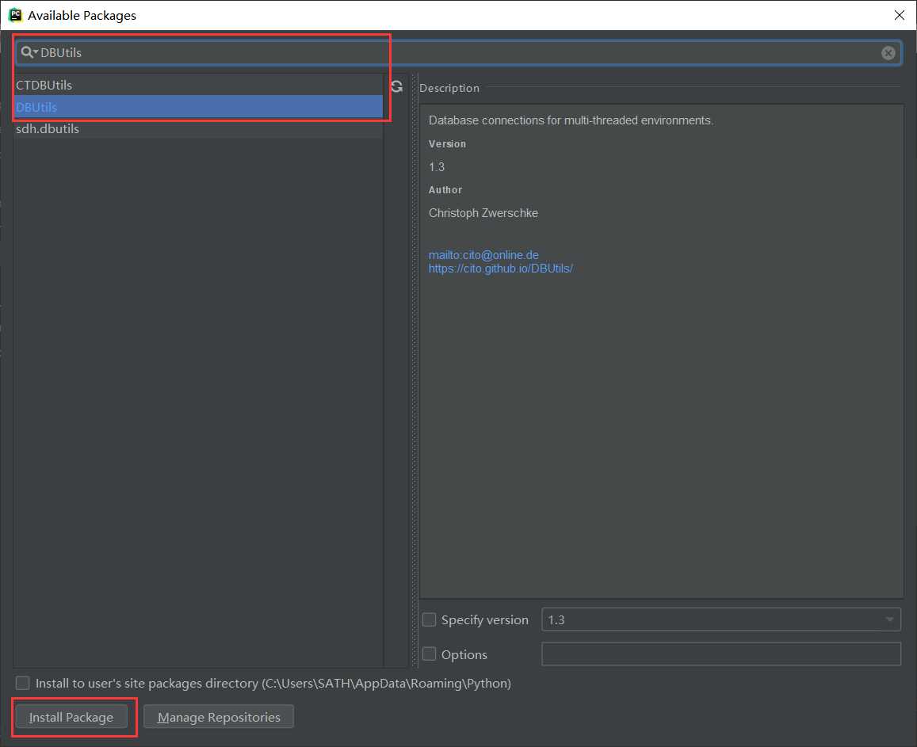Screen dimensions: 917x747
Task: Open the cito.github.io/DBUtils link
Action: coord(501,269)
